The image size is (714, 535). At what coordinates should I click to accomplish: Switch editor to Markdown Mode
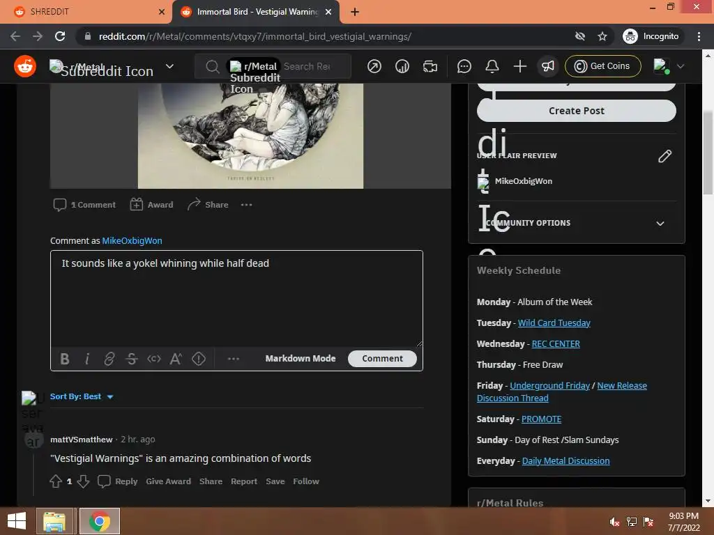pos(301,359)
